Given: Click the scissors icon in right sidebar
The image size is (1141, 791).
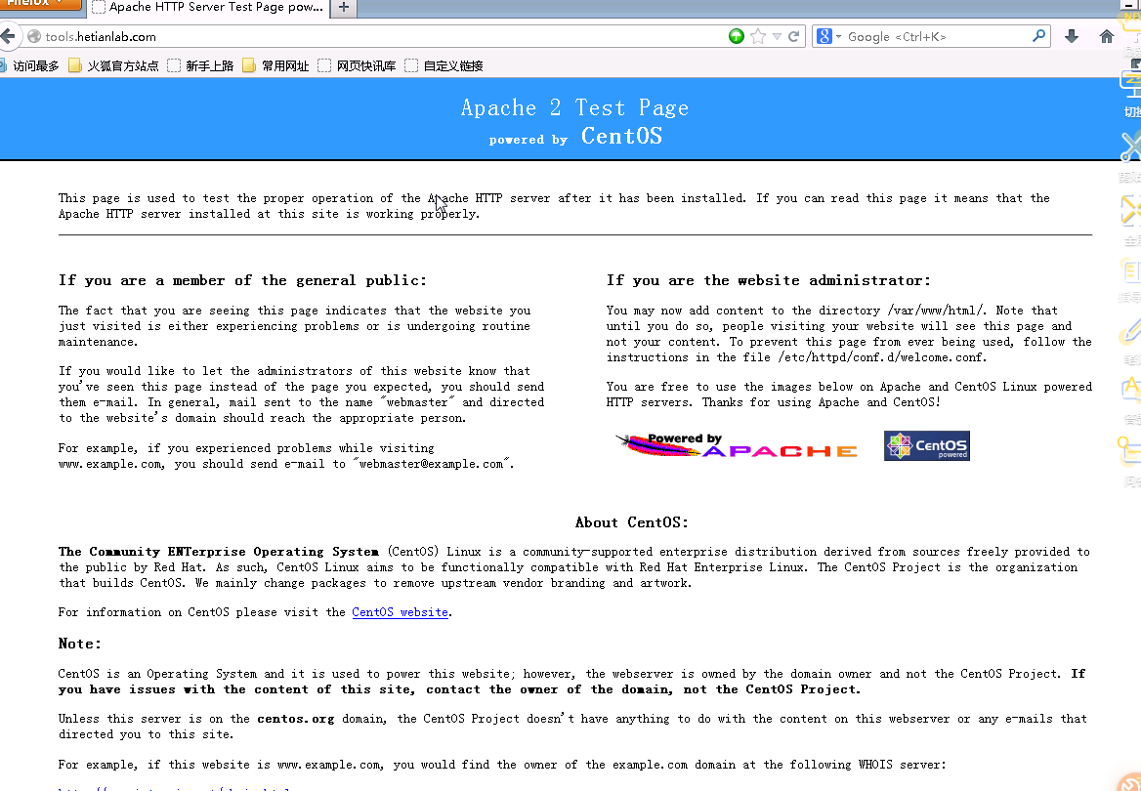Looking at the screenshot, I should (1131, 146).
